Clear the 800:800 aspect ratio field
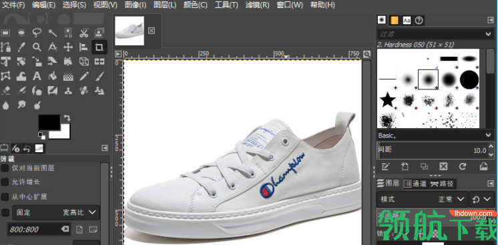 click(x=65, y=229)
